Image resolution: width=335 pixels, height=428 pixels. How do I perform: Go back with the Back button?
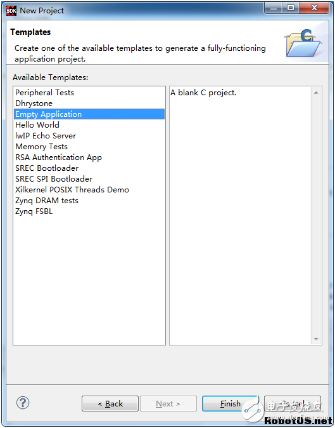click(110, 403)
